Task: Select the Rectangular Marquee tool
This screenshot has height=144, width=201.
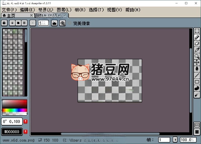Action: coord(197,31)
